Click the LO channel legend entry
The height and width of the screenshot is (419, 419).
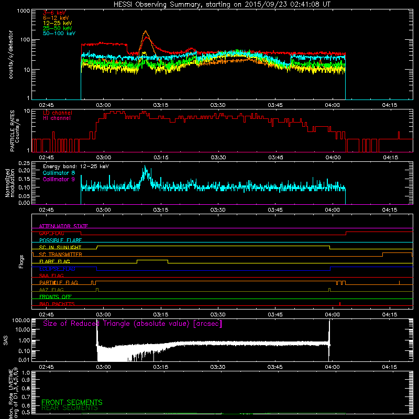58,113
